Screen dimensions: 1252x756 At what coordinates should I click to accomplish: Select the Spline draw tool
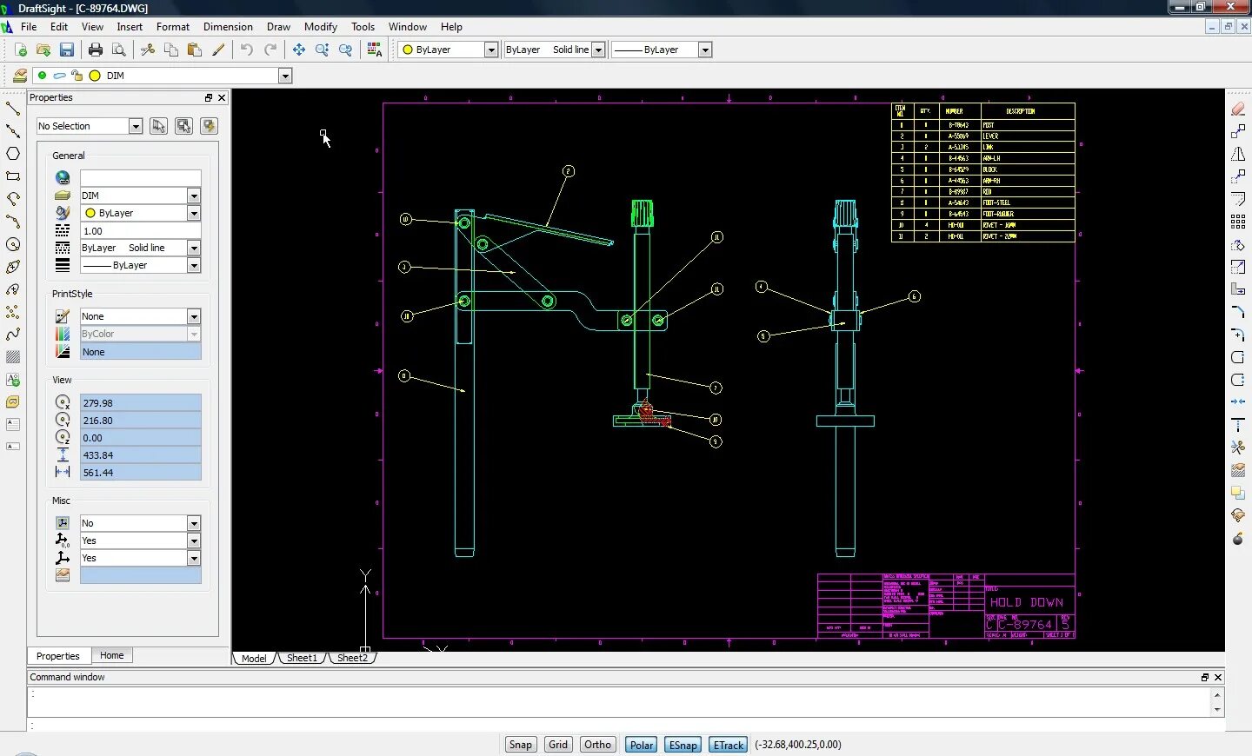[12, 335]
